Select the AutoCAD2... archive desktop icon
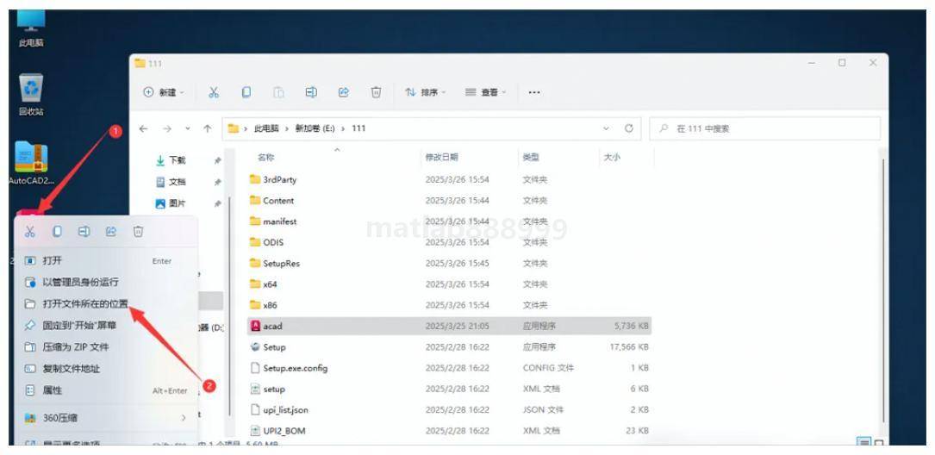Screen dimensions: 935x455 (31, 163)
